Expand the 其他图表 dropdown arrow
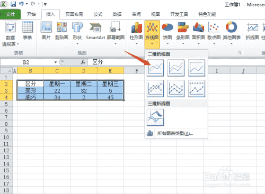265x194 pixels. (x=232, y=43)
